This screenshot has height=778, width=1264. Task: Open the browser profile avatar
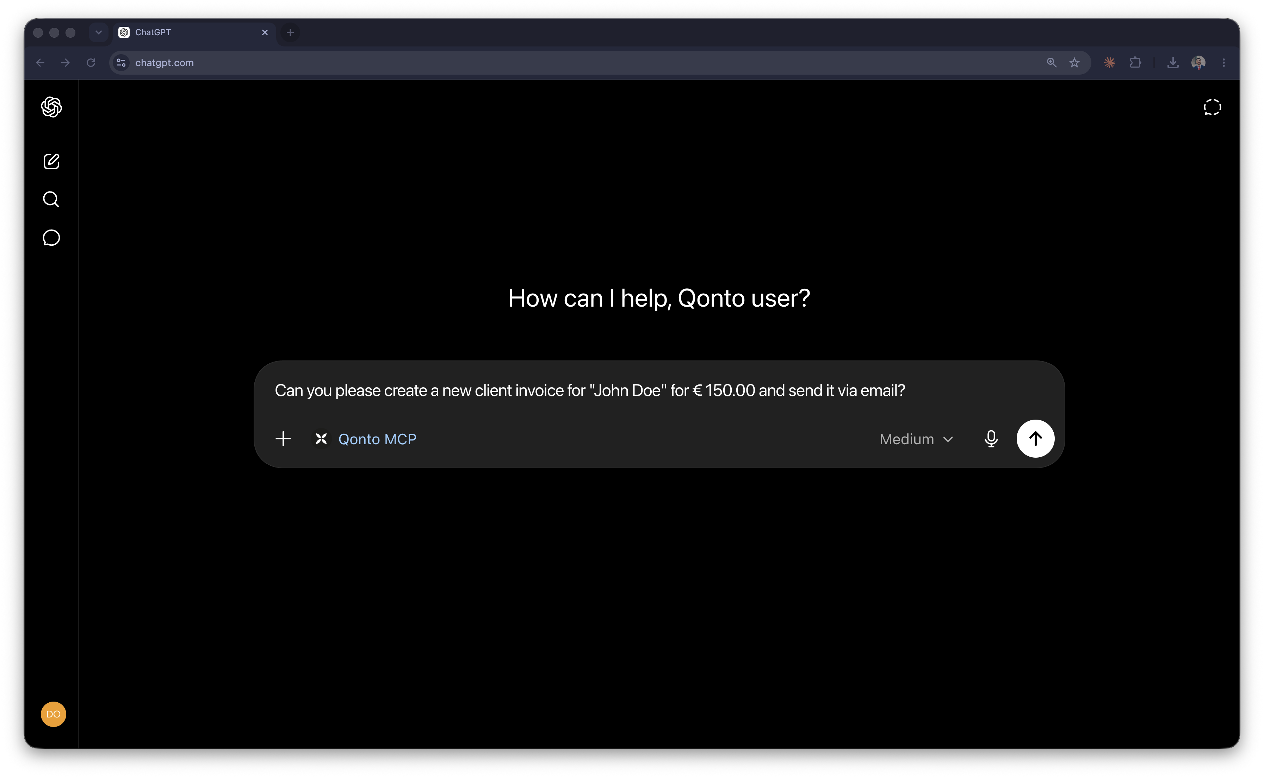point(1198,63)
